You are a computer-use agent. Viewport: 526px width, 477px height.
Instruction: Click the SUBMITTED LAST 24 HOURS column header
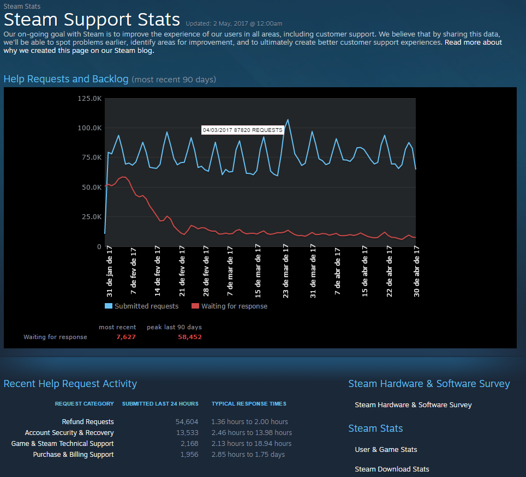160,404
